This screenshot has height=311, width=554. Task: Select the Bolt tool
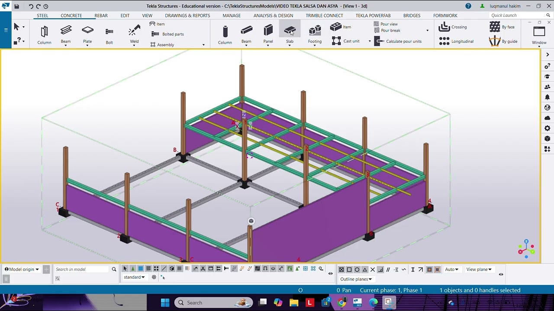click(109, 35)
